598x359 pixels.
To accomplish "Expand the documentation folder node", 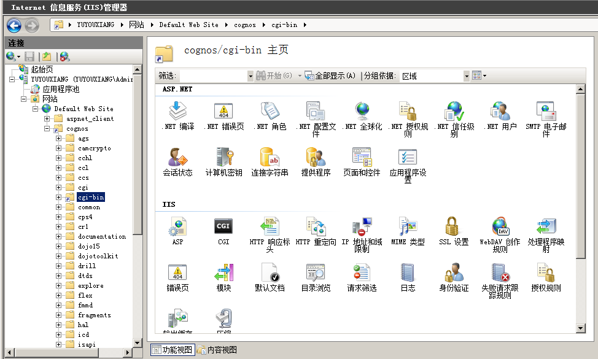I will tap(58, 236).
